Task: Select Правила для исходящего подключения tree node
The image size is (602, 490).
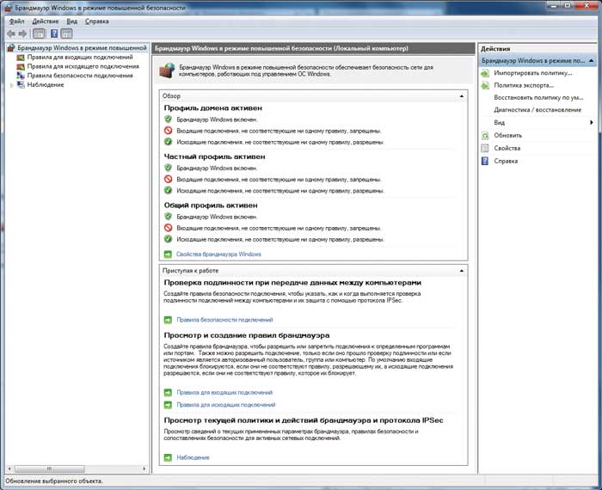Action: pos(83,66)
